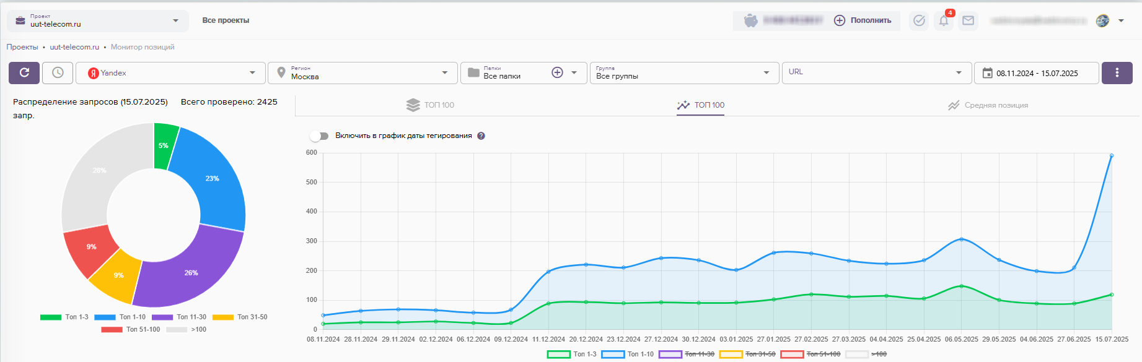Click the Пополнить button
1142x362 pixels.
pos(863,20)
